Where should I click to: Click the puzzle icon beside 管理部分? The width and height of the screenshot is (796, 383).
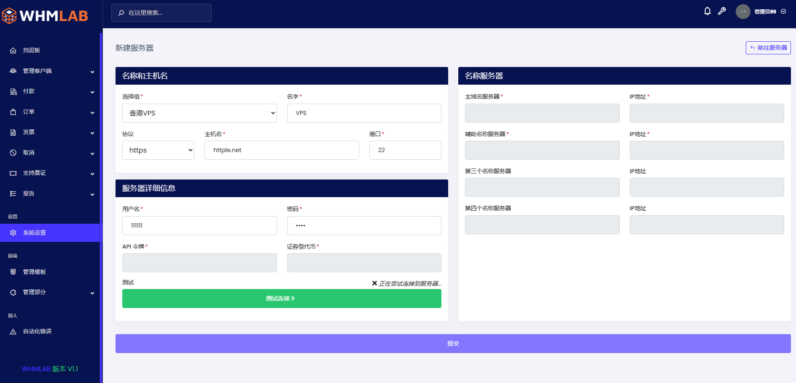click(x=13, y=292)
